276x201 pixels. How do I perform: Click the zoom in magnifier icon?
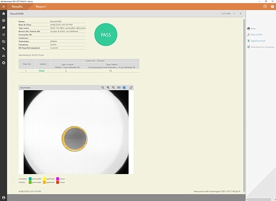click(x=108, y=88)
